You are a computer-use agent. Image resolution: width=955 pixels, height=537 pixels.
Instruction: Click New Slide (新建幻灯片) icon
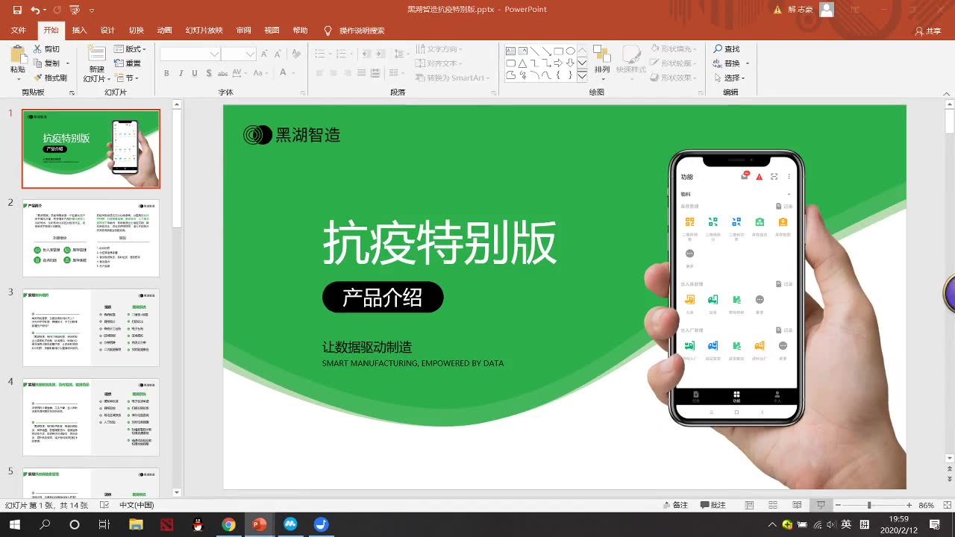coord(96,53)
